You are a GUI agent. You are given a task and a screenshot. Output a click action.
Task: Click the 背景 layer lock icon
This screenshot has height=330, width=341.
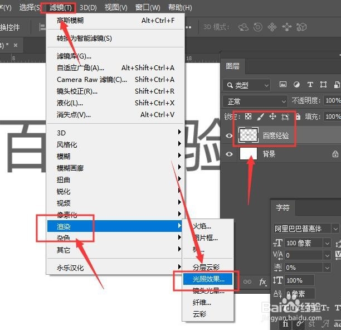pos(335,154)
